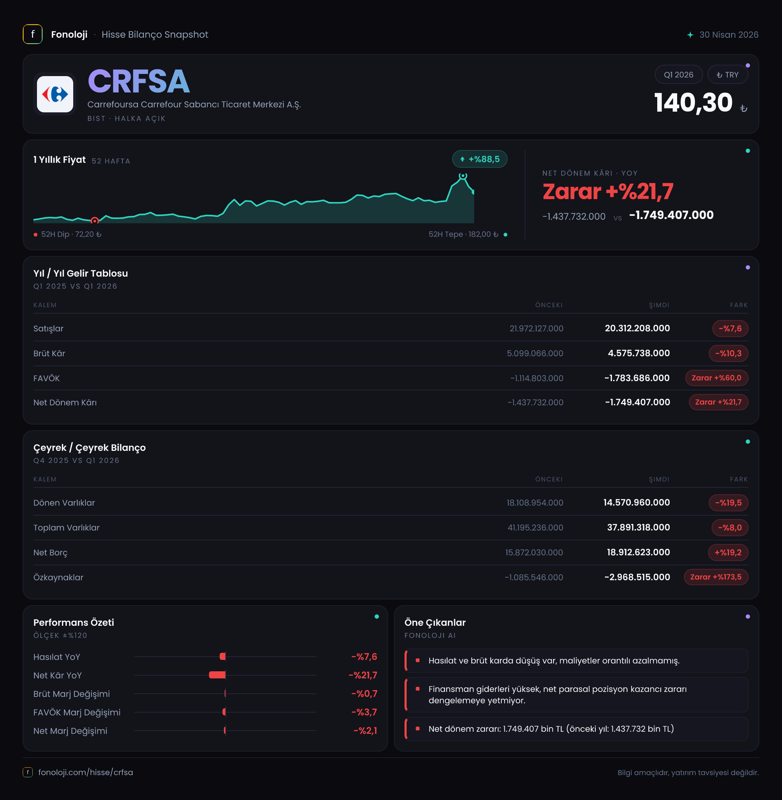Click the 52H Tepe teal marker on chart
Screen dimensions: 782x800
click(463, 176)
